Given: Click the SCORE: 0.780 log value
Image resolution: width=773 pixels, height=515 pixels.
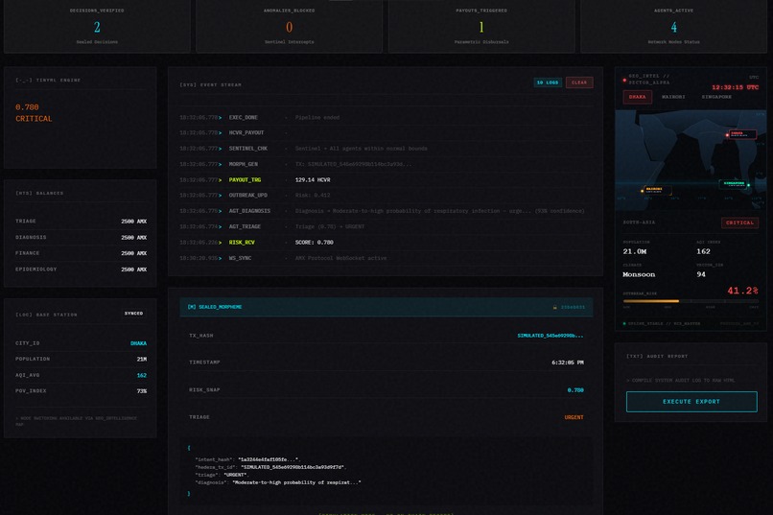Looking at the screenshot, I should click(x=314, y=243).
